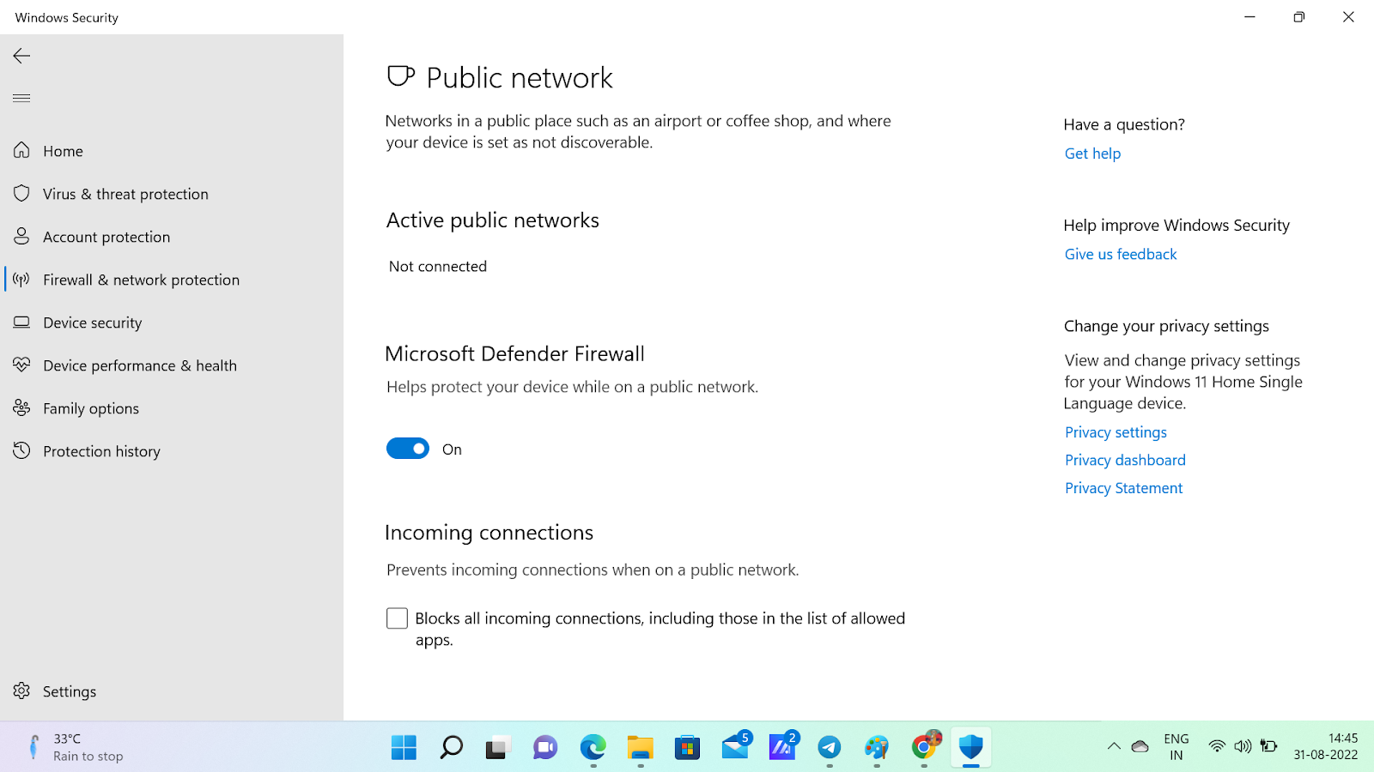Viewport: 1374px width, 772px height.
Task: Open Device performance & health
Action: pyautogui.click(x=172, y=365)
